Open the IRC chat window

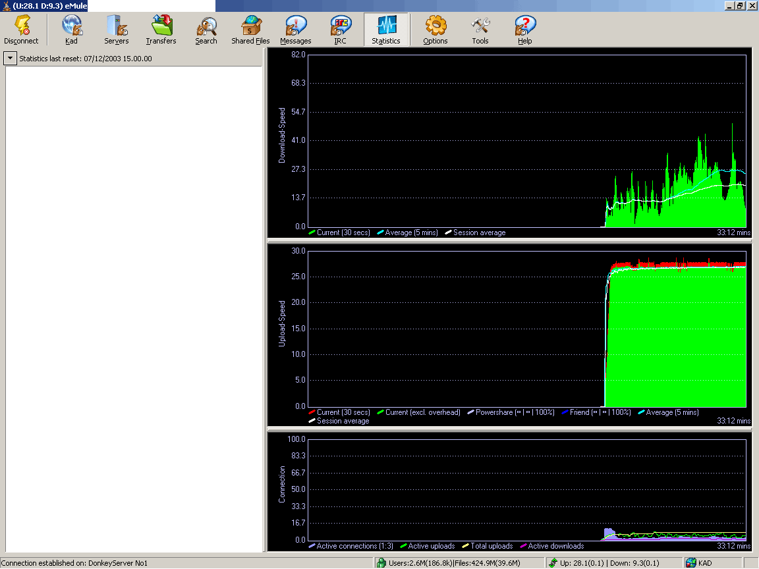coord(340,30)
